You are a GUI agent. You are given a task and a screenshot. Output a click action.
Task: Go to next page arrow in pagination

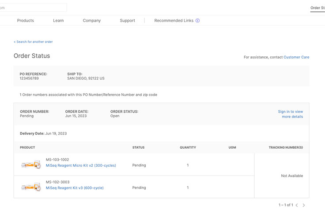(x=304, y=205)
